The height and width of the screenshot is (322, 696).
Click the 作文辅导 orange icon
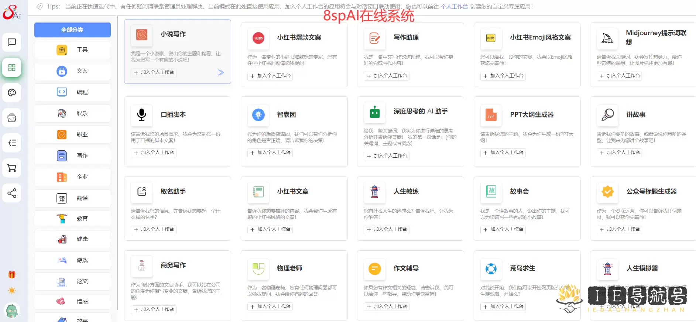374,268
